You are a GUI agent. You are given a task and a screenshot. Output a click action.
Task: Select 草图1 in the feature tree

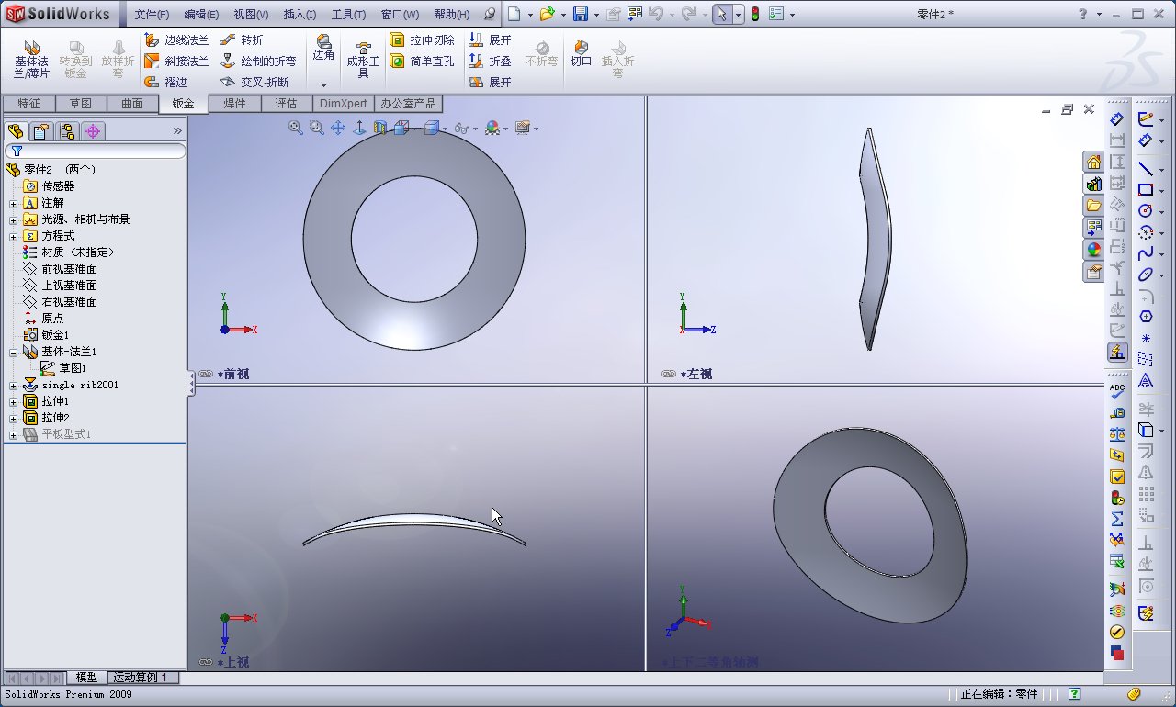63,368
